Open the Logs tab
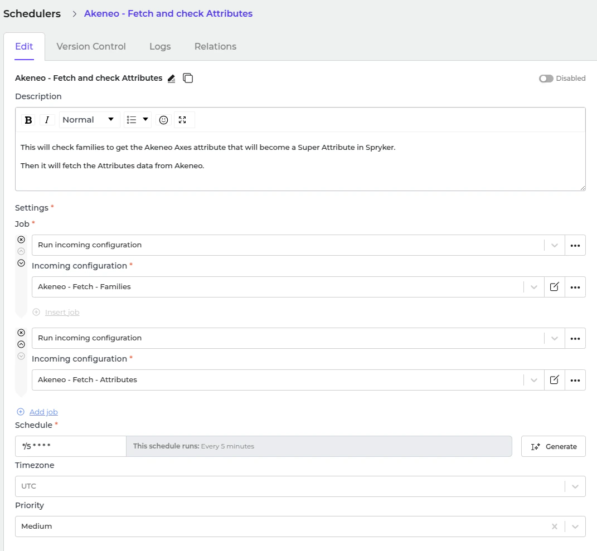The height and width of the screenshot is (551, 597). [160, 47]
